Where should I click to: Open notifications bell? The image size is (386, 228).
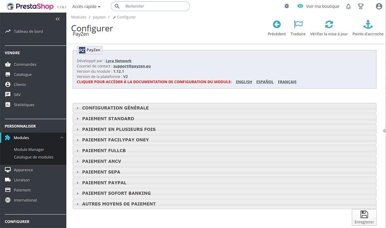[348, 7]
